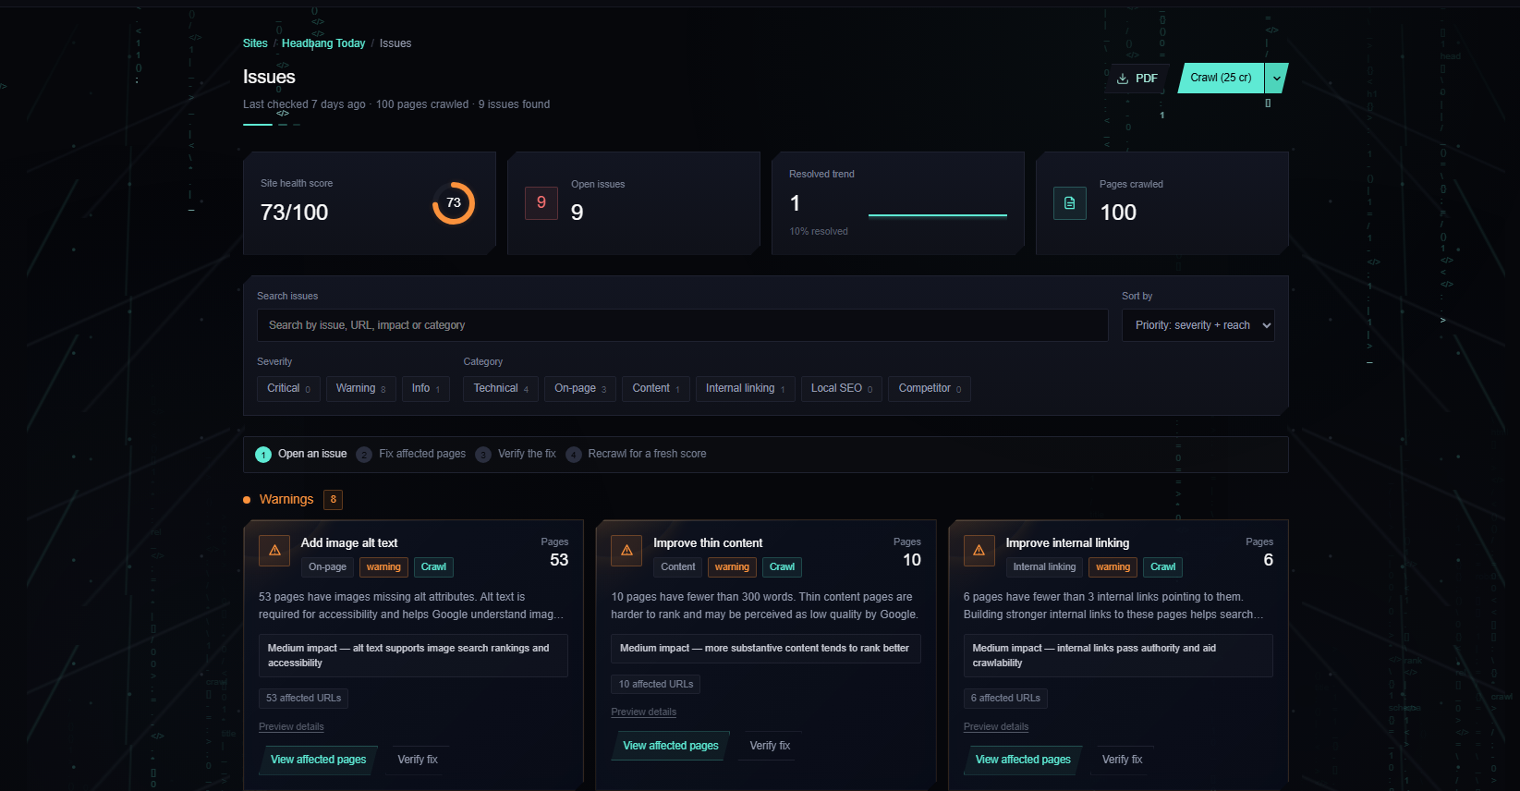Open Preview details for thin content issue
Viewport: 1520px width, 791px height.
[643, 712]
